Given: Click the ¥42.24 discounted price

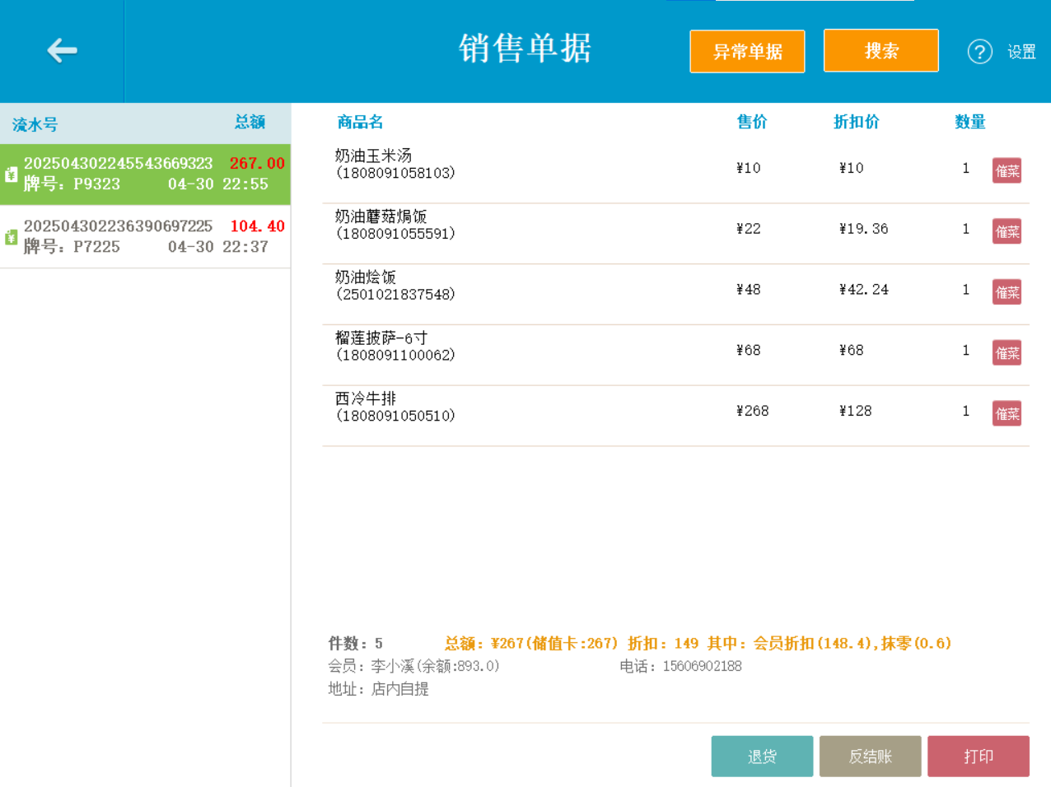Looking at the screenshot, I should [x=863, y=290].
